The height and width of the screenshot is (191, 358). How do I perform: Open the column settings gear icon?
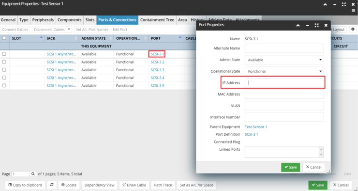pyautogui.click(x=353, y=29)
